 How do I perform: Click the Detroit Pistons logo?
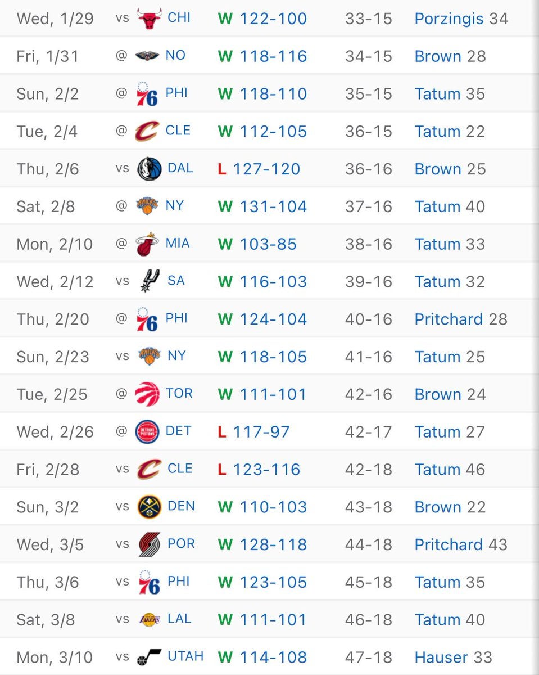(x=148, y=432)
